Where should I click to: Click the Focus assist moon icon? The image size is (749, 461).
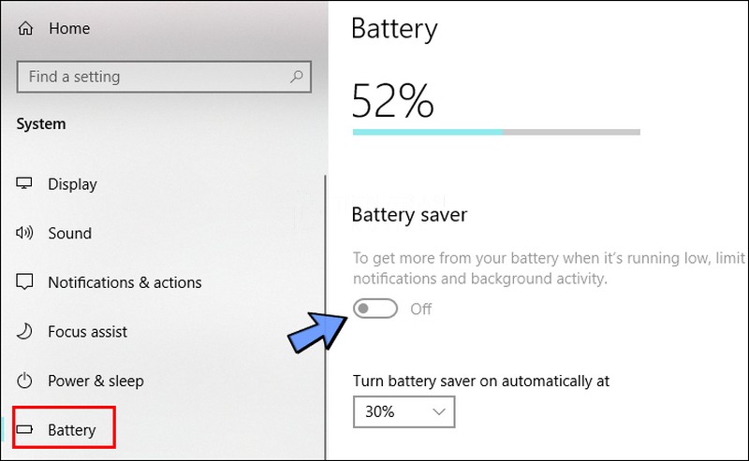coord(26,331)
